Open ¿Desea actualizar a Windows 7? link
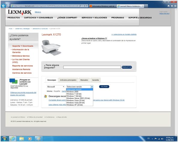The width and height of the screenshot is (178, 142). coord(94,39)
